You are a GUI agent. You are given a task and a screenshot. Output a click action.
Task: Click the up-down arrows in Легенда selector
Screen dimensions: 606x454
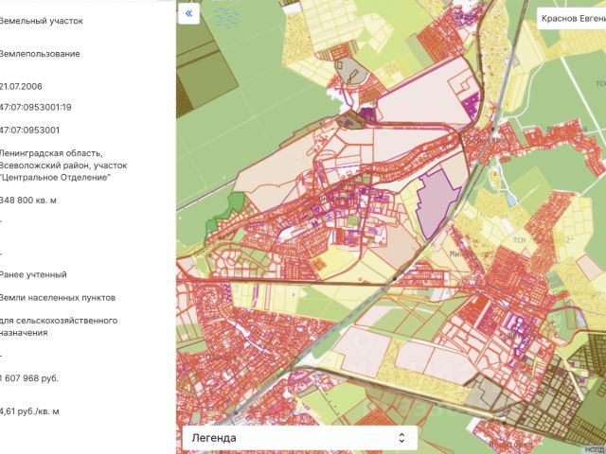click(x=401, y=438)
